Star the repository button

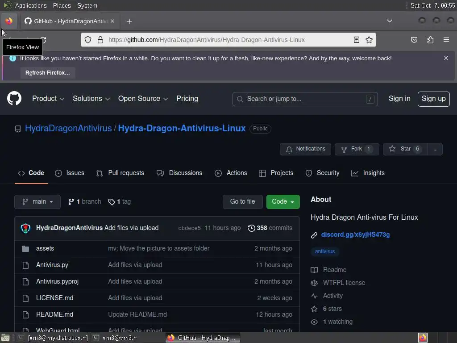click(x=405, y=149)
